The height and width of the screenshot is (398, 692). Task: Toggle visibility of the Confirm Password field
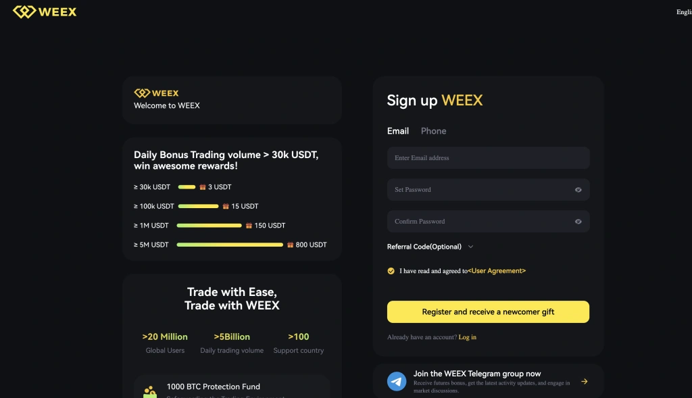[x=578, y=222]
